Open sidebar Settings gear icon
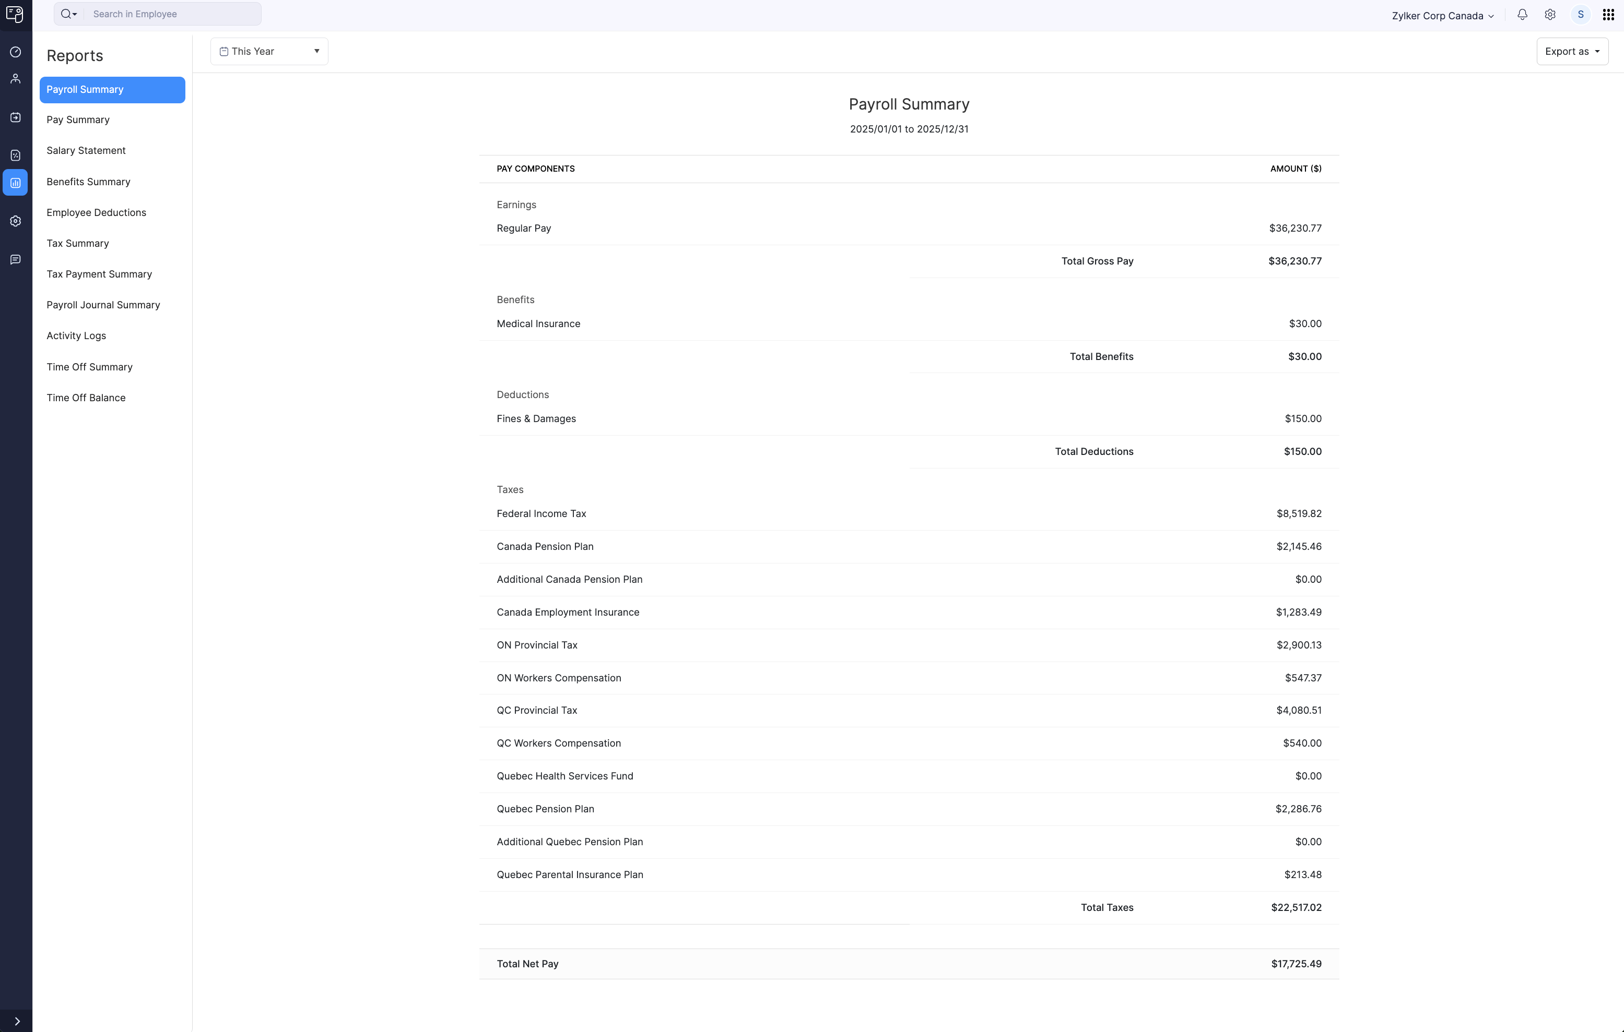1624x1032 pixels. point(16,221)
